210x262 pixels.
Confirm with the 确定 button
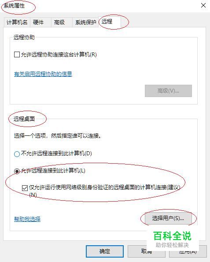[105, 251]
